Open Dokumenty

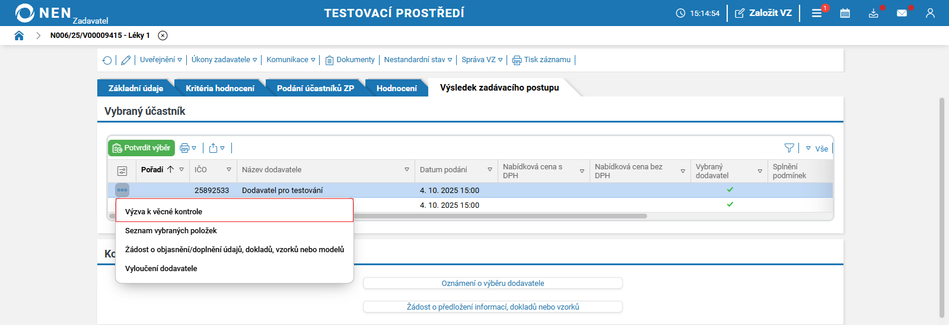[350, 60]
